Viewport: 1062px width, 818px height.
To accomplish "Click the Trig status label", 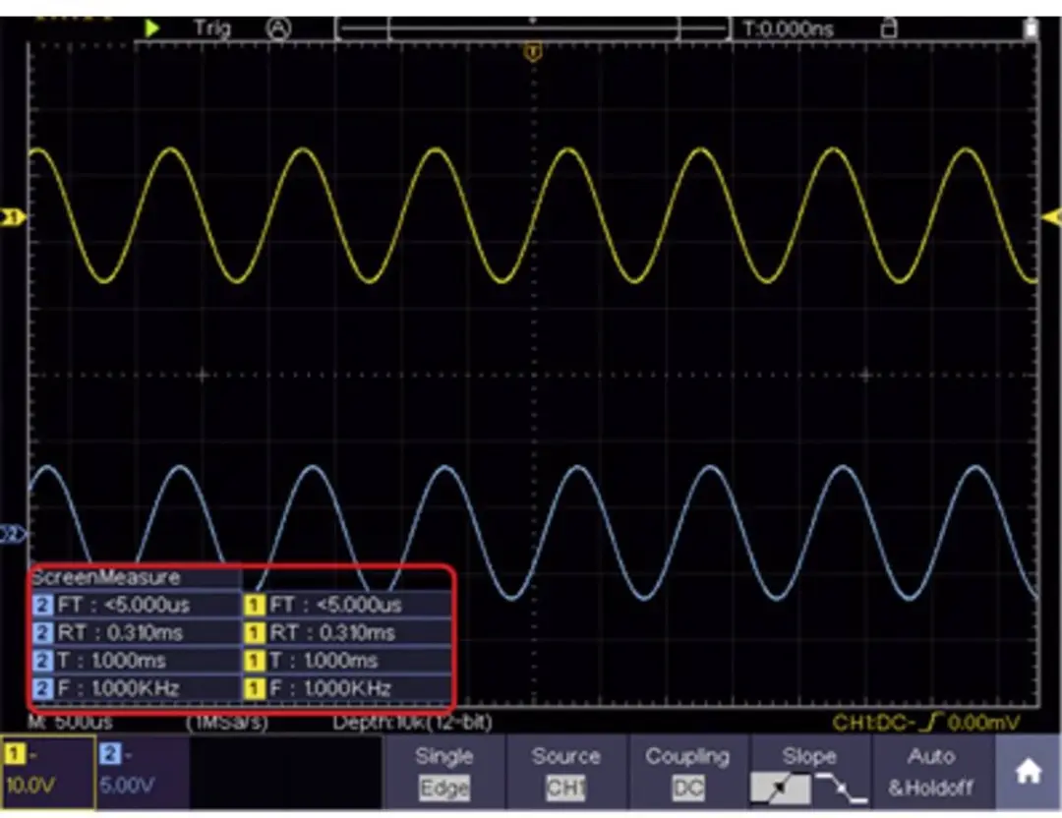I will [x=211, y=29].
